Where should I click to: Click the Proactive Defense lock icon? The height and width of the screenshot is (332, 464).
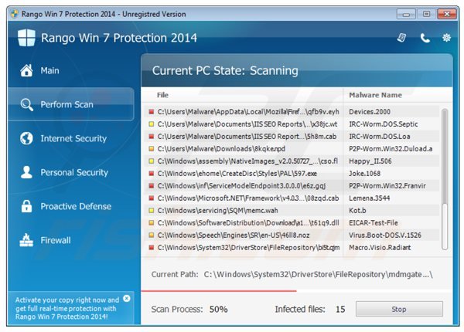tap(26, 206)
